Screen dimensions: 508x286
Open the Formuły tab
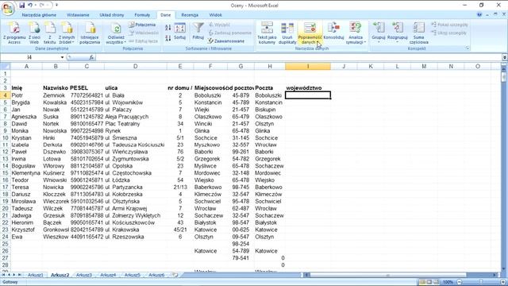click(x=142, y=15)
